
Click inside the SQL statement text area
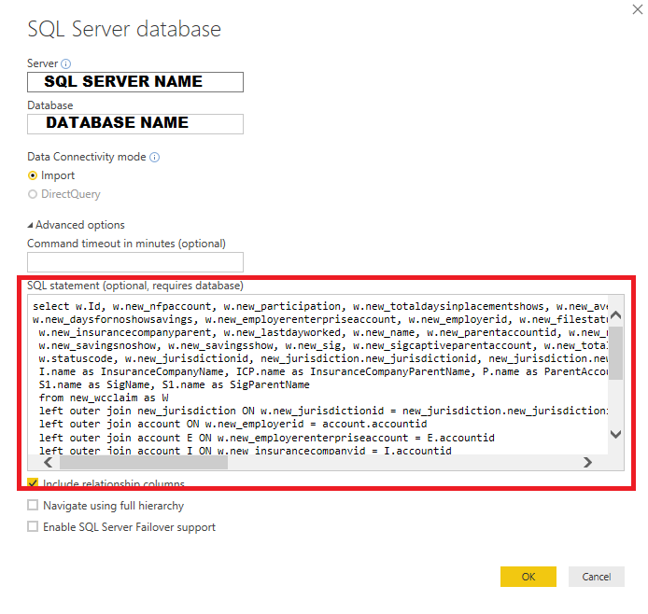click(317, 375)
